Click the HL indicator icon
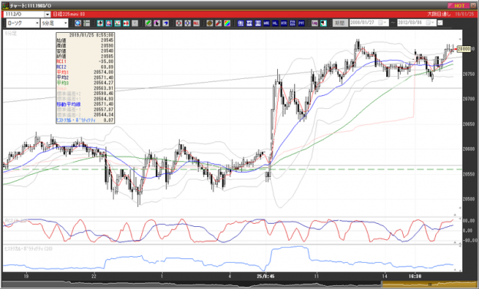This screenshot has height=289, width=479. (x=276, y=23)
